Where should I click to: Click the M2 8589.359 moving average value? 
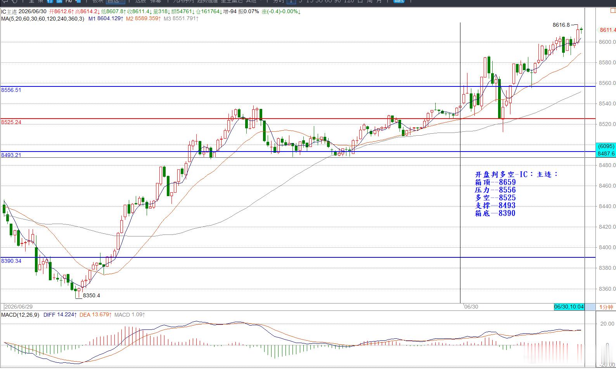143,18
